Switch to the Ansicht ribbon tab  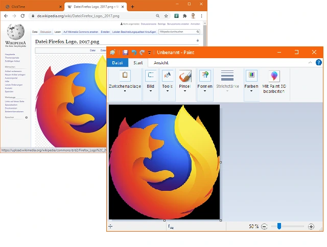[161, 63]
